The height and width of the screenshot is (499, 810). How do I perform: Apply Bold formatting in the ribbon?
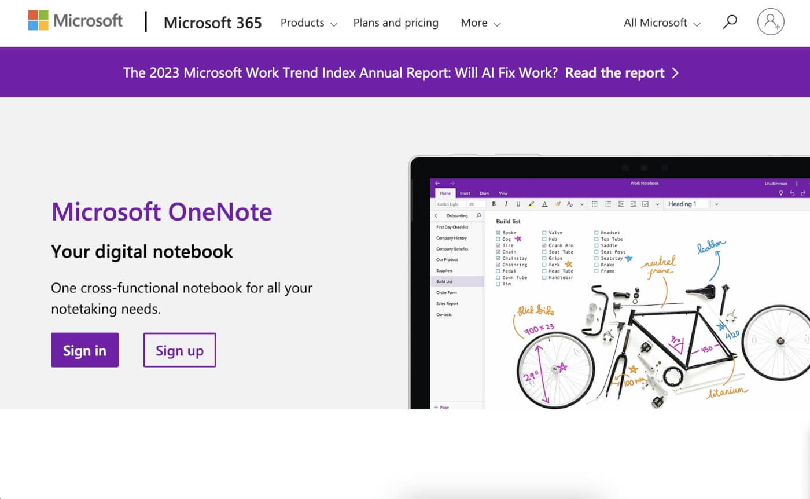click(x=494, y=204)
